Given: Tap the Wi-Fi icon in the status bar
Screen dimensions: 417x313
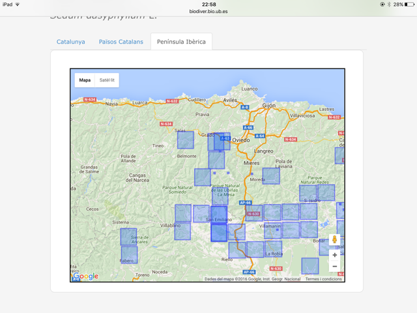Looking at the screenshot, I should 18,5.
